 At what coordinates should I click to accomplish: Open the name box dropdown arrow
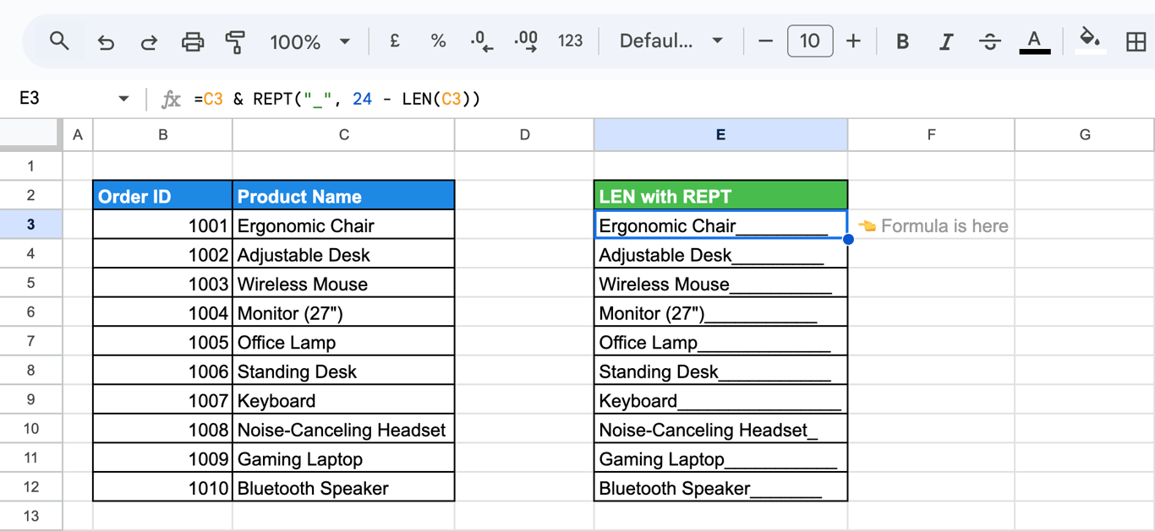tap(123, 99)
